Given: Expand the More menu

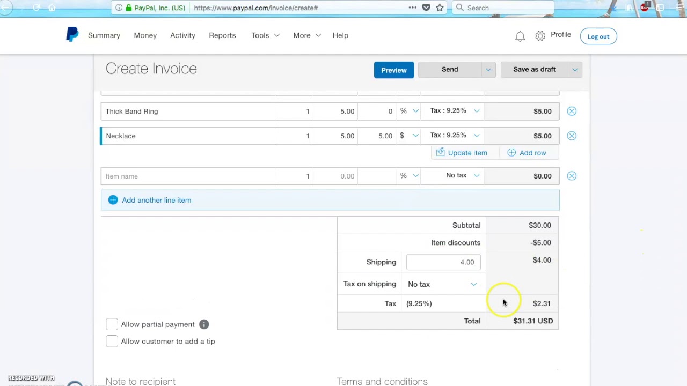Looking at the screenshot, I should point(307,35).
